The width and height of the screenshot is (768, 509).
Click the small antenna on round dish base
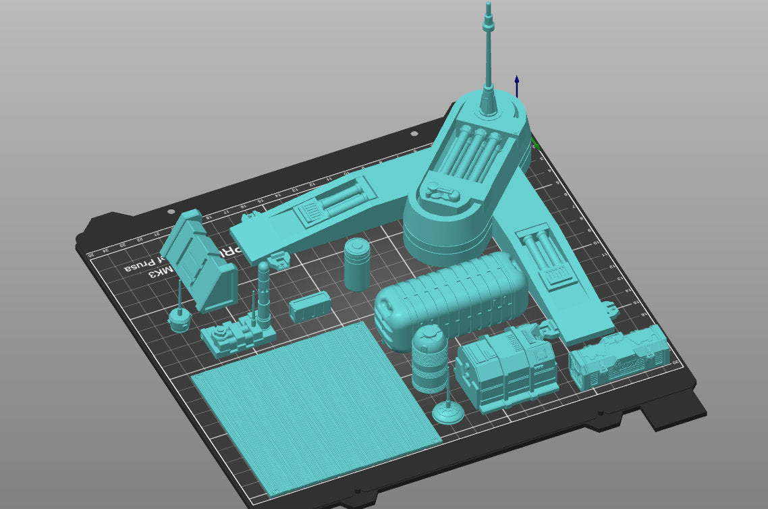(x=447, y=408)
